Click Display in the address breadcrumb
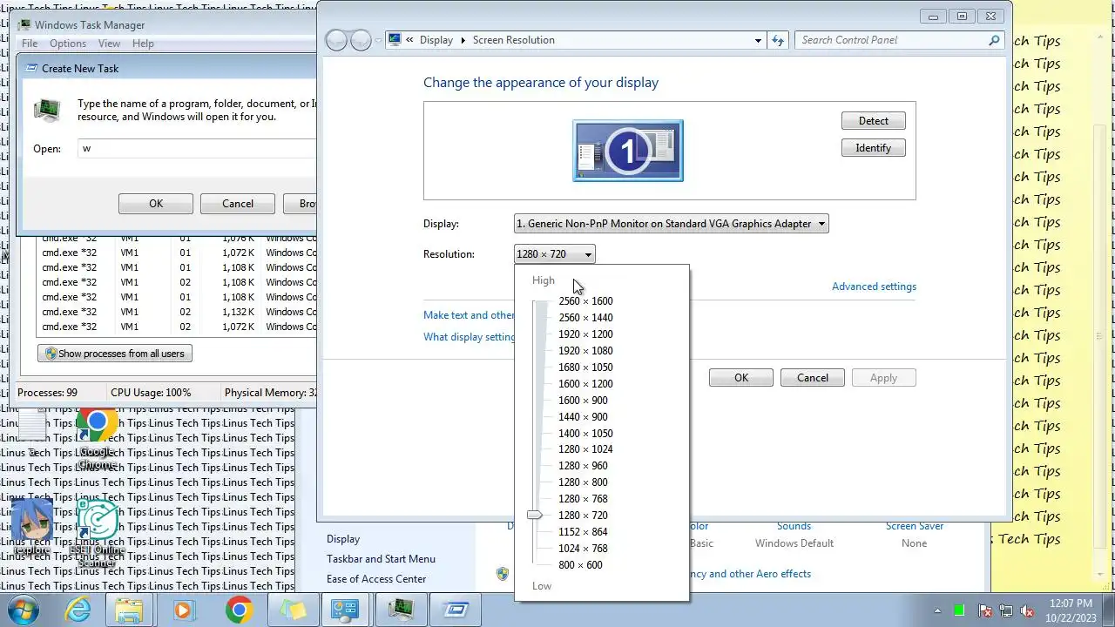This screenshot has width=1115, height=627. pyautogui.click(x=436, y=40)
